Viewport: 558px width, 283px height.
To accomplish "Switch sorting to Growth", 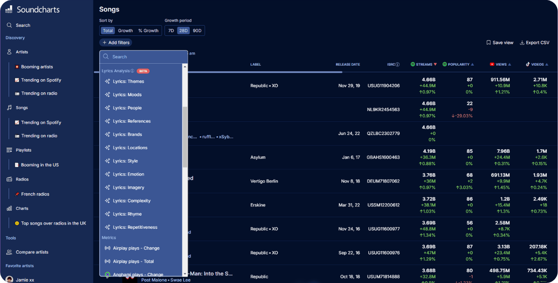I will tap(125, 30).
